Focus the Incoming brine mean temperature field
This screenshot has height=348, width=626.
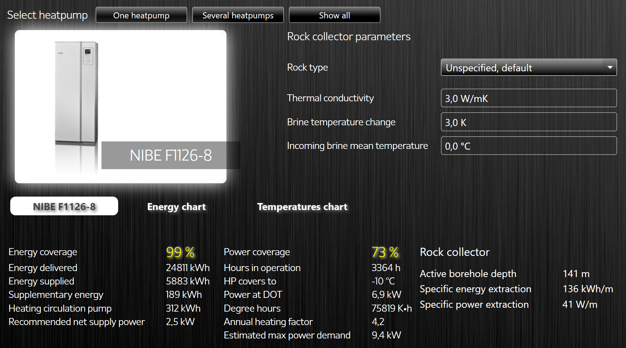529,146
